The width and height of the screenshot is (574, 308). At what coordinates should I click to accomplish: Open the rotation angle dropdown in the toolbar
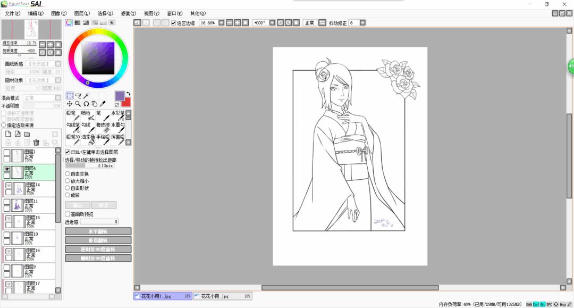tap(272, 23)
